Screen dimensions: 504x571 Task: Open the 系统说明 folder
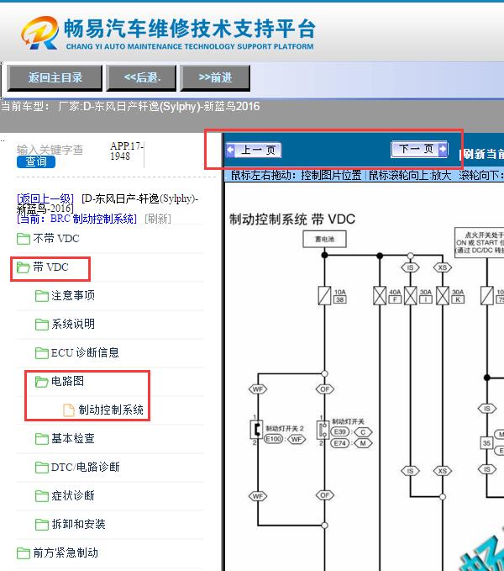[x=73, y=324]
